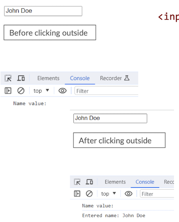The height and width of the screenshot is (222, 179).
Task: Toggle device toolbar icon in upper DevTools
Action: point(21,78)
